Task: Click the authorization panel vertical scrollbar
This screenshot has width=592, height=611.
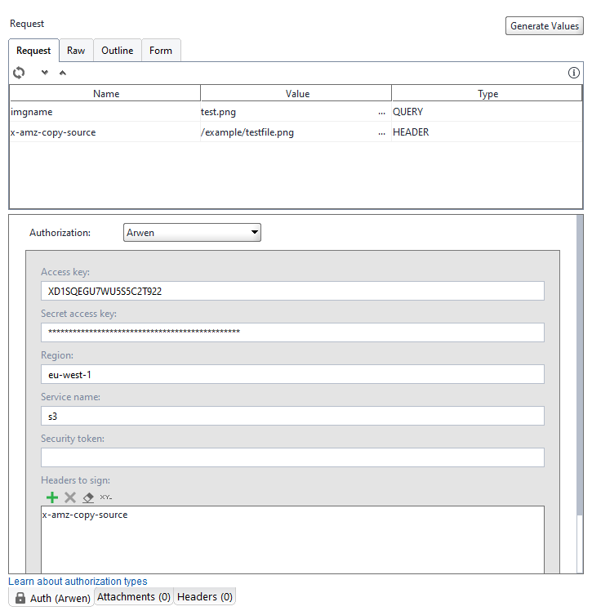Action: click(x=580, y=368)
